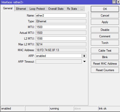Click into the L2 MTU field

tap(61, 39)
